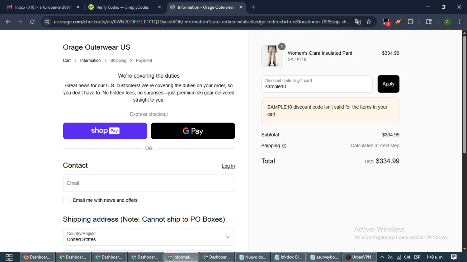Check Email me with news and offers
The image size is (467, 262).
pyautogui.click(x=66, y=200)
